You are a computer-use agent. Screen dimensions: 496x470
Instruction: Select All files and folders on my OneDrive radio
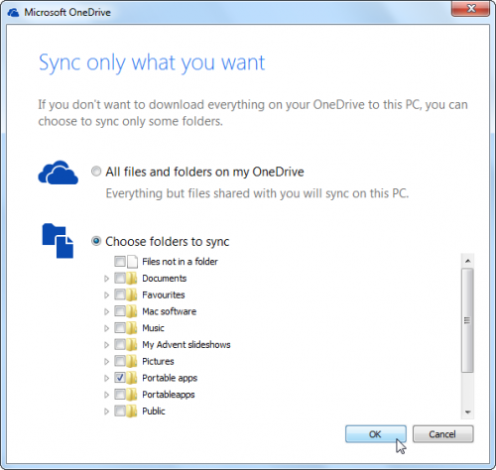96,172
